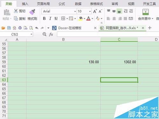
Task: Click distributed alignment icon
Action: pyautogui.click(x=131, y=18)
